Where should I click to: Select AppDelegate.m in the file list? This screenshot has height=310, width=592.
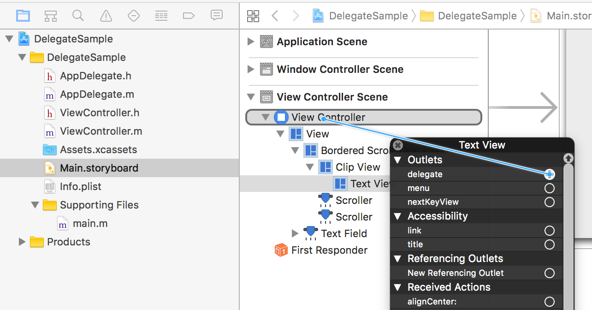(97, 94)
